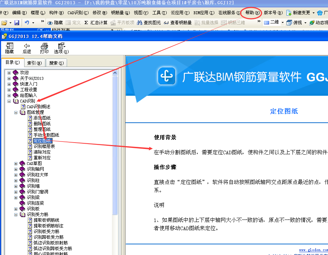Open the Options (选项) icon menu
Image resolution: width=328 pixels, height=255 pixels.
pos(61,46)
